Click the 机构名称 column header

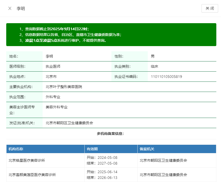point(16,149)
